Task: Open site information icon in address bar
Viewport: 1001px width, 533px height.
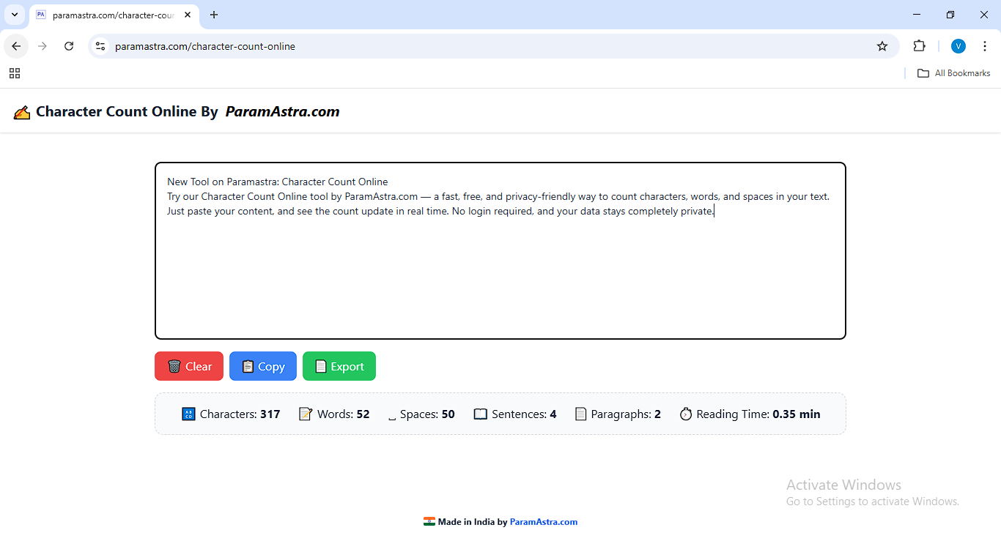Action: pos(100,46)
